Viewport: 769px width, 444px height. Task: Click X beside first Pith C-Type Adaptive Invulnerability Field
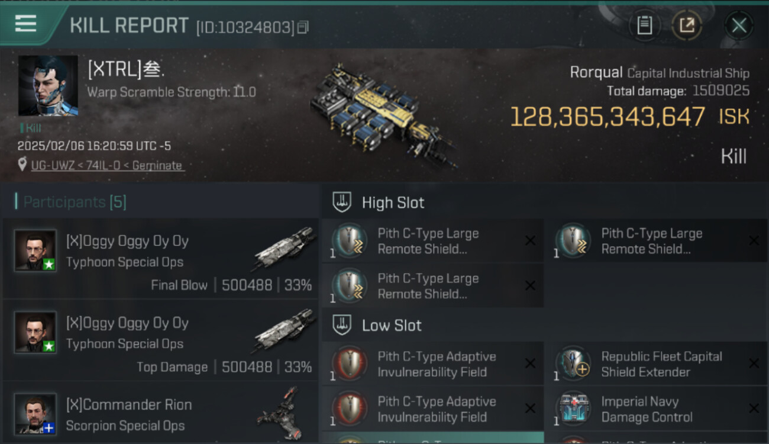point(530,363)
